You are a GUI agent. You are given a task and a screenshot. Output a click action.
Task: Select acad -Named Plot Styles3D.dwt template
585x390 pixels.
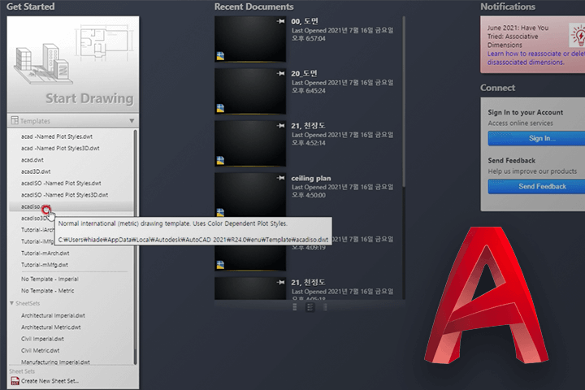coord(60,148)
